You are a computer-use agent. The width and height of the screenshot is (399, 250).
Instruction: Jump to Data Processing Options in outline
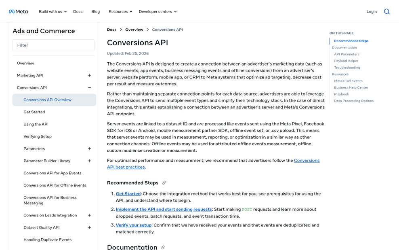click(x=354, y=101)
